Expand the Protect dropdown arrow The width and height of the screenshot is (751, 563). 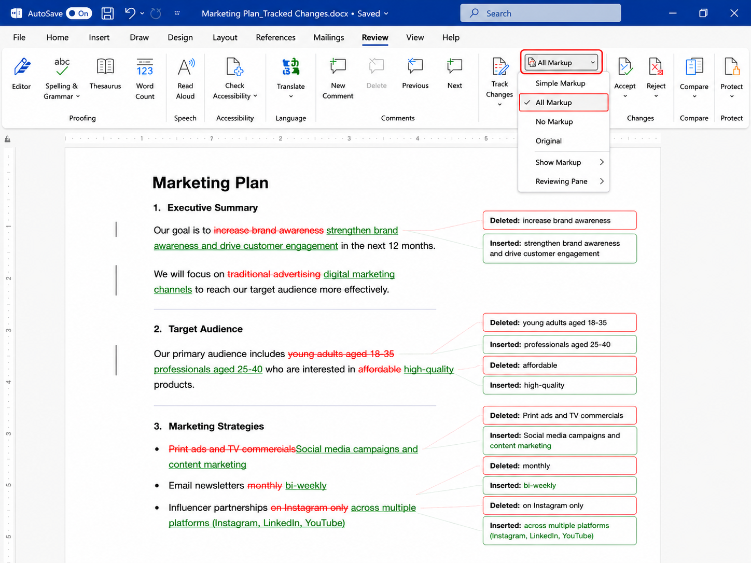[732, 96]
